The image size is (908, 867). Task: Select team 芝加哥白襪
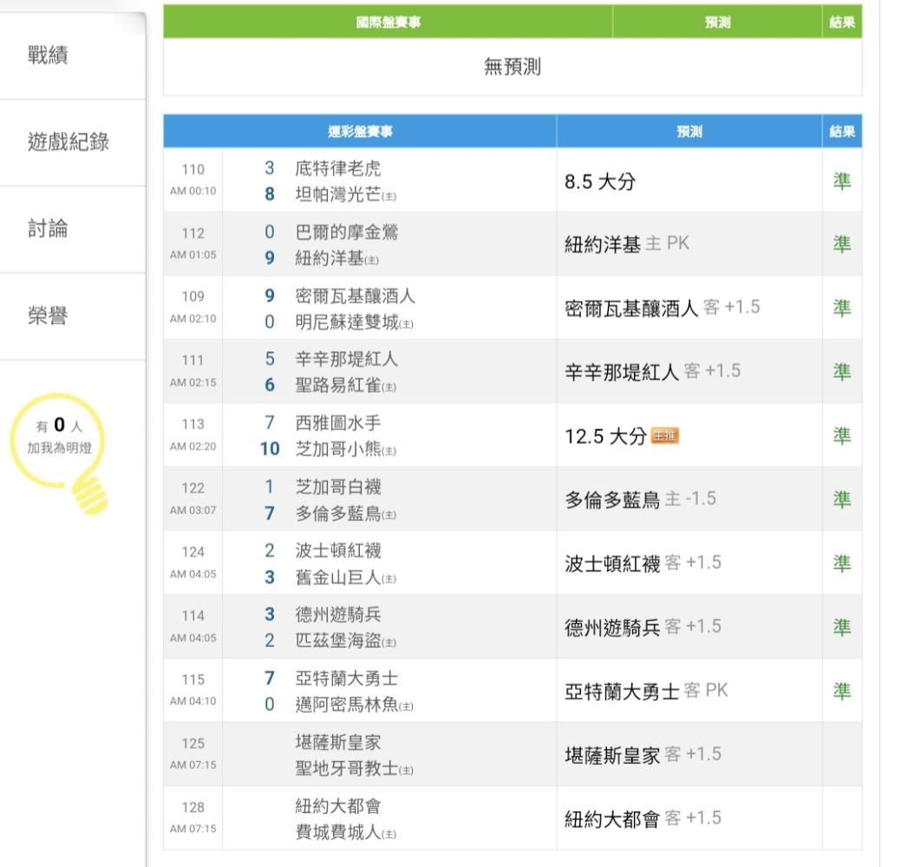[x=338, y=486]
